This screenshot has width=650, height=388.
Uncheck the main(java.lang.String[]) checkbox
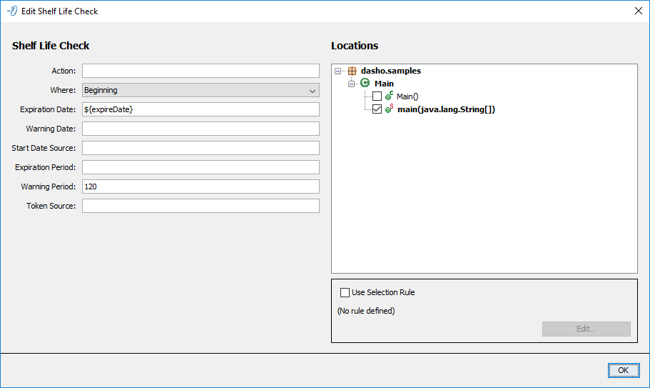[377, 109]
